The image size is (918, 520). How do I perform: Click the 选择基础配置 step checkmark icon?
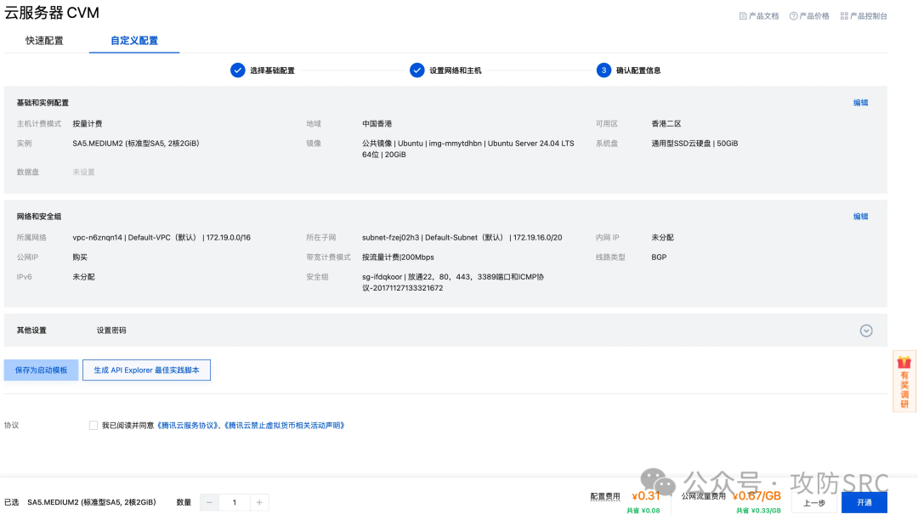(237, 71)
